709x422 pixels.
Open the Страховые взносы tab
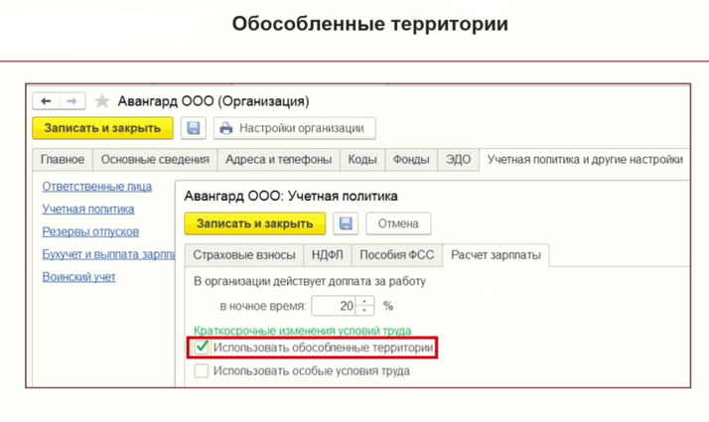coord(241,255)
